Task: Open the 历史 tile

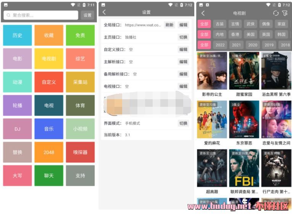Action: [x=17, y=35]
